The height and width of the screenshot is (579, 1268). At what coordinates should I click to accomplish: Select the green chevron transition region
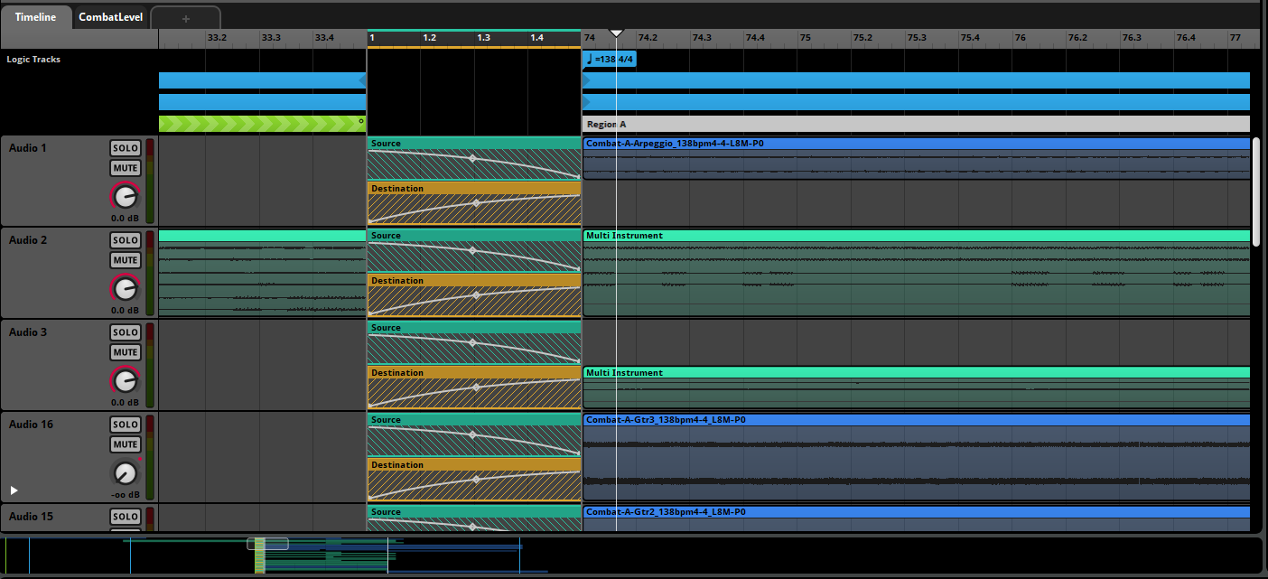click(262, 124)
